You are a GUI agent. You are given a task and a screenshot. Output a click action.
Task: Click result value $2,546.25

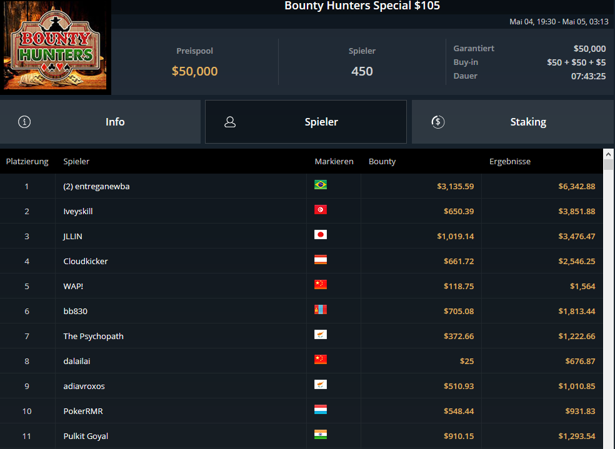point(576,261)
